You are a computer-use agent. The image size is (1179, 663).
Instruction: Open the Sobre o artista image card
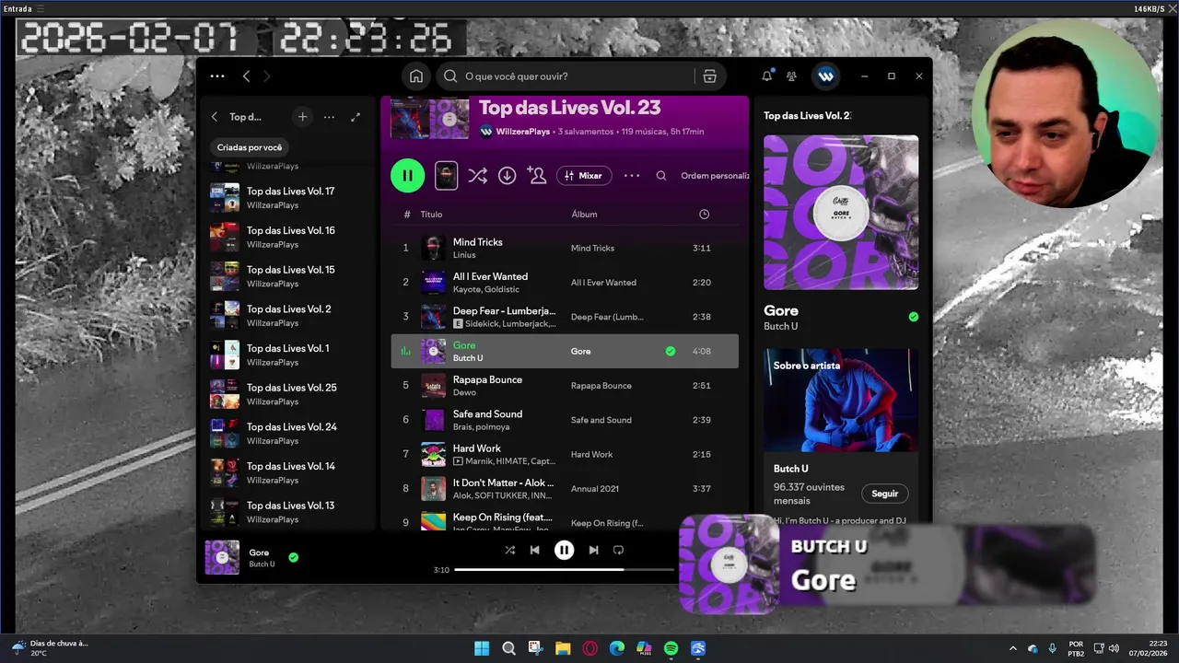click(x=841, y=400)
